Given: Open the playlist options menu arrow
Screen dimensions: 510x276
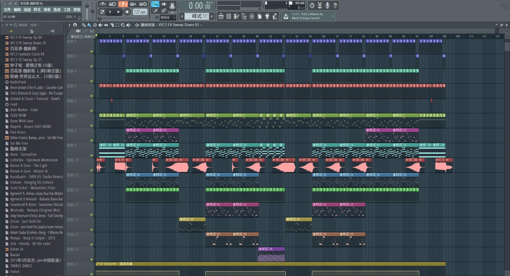Looking at the screenshot, I should point(70,25).
